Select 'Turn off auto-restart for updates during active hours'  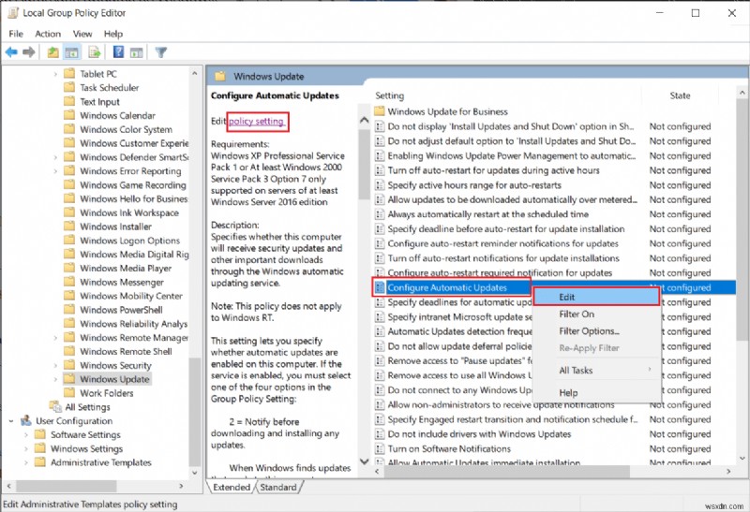tap(493, 170)
